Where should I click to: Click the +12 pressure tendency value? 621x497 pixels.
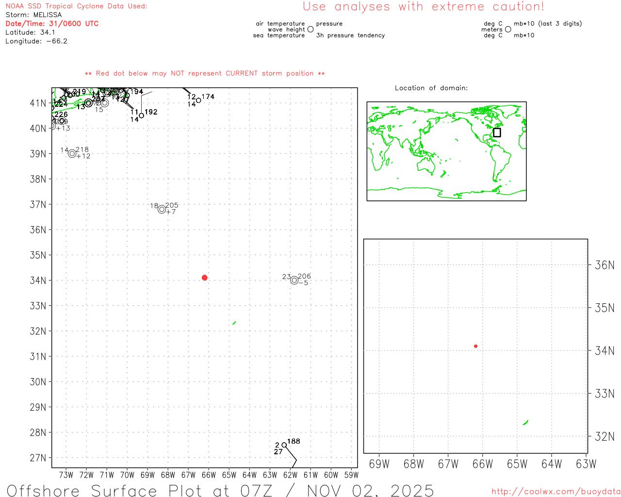point(83,156)
